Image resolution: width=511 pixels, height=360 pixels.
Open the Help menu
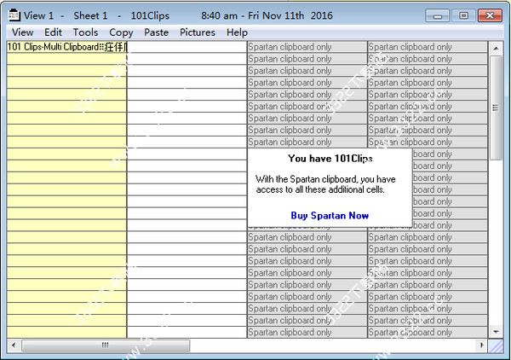(x=237, y=32)
